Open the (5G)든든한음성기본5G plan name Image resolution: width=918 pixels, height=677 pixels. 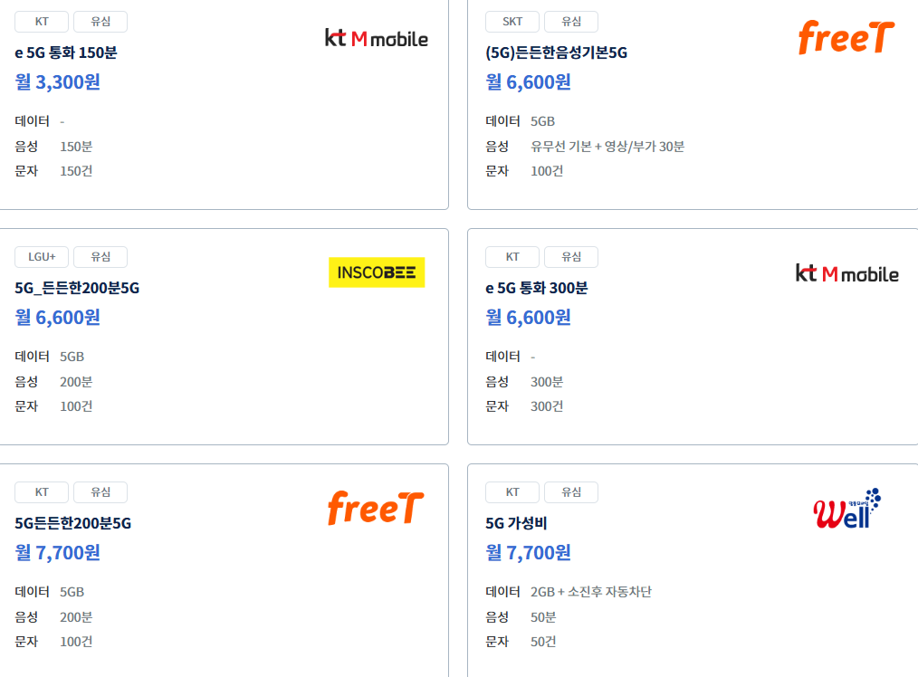(x=556, y=52)
